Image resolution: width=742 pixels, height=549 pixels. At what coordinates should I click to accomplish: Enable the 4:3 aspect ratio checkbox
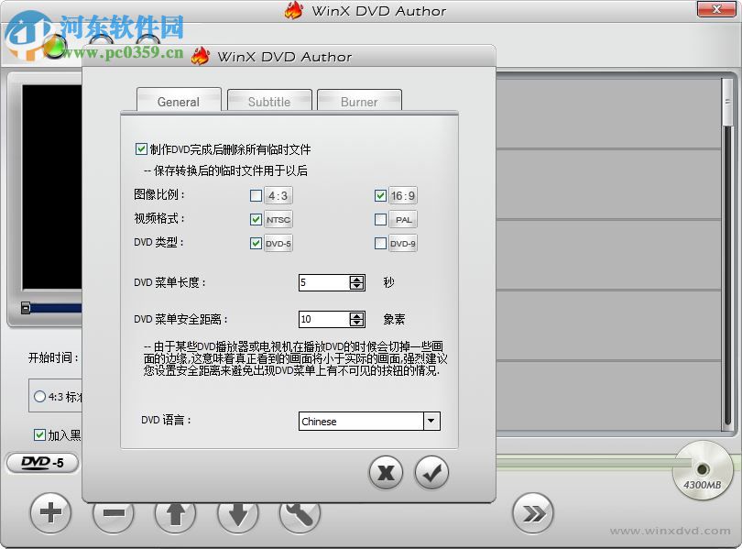[x=256, y=195]
